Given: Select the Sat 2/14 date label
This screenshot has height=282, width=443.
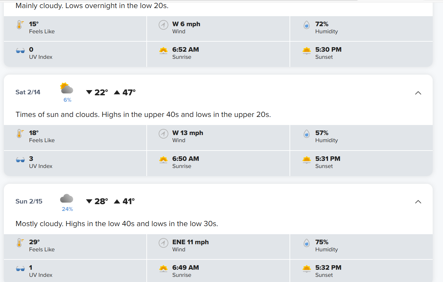Looking at the screenshot, I should click(28, 92).
